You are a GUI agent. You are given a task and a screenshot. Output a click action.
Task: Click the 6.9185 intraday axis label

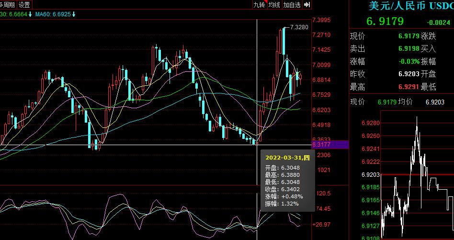pyautogui.click(x=370, y=187)
